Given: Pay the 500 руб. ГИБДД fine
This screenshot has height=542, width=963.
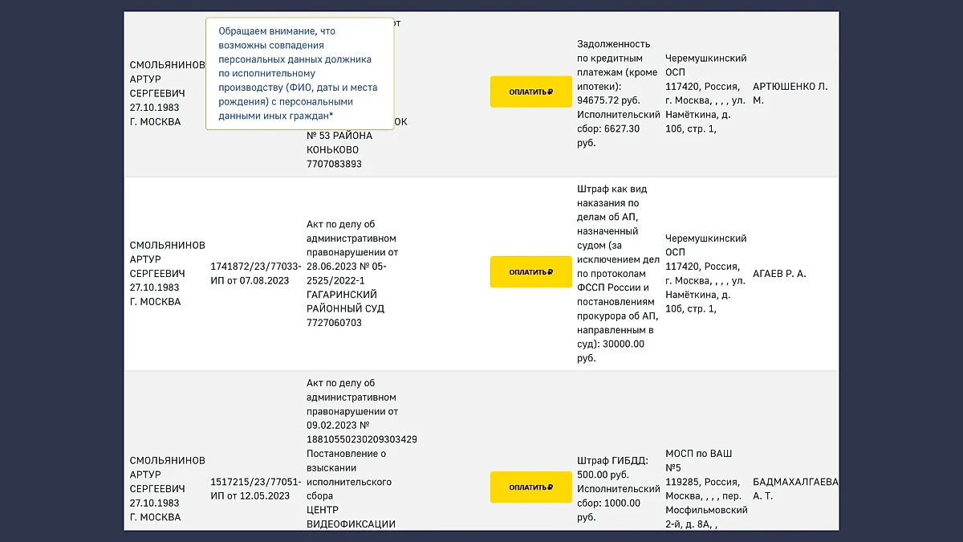Looking at the screenshot, I should [x=530, y=487].
